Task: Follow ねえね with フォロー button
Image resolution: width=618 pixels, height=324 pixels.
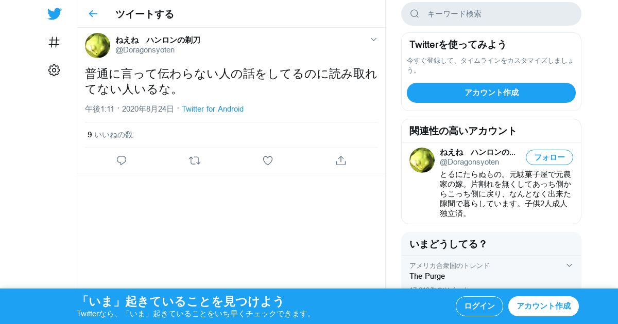Action: click(550, 157)
